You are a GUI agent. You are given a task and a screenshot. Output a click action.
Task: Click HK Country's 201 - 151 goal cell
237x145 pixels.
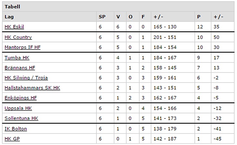[165, 37]
